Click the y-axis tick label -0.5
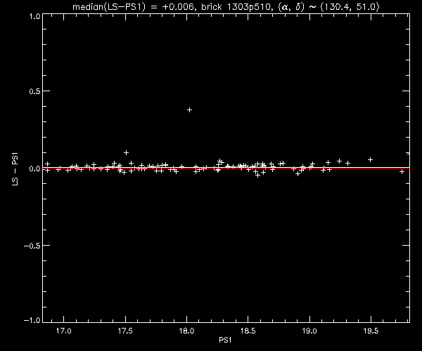The image size is (422, 351). tap(32, 246)
